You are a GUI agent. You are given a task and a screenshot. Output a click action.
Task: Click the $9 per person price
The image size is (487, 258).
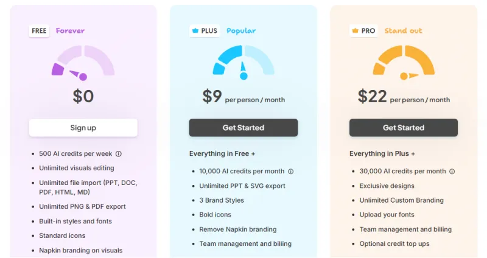[x=243, y=97]
